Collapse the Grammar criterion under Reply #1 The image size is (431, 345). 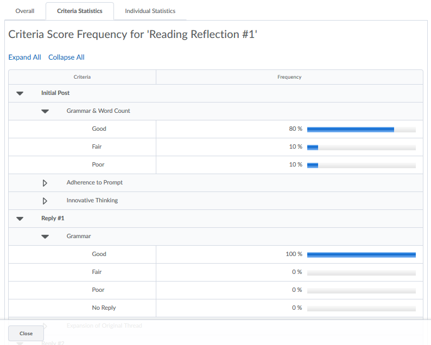(45, 237)
